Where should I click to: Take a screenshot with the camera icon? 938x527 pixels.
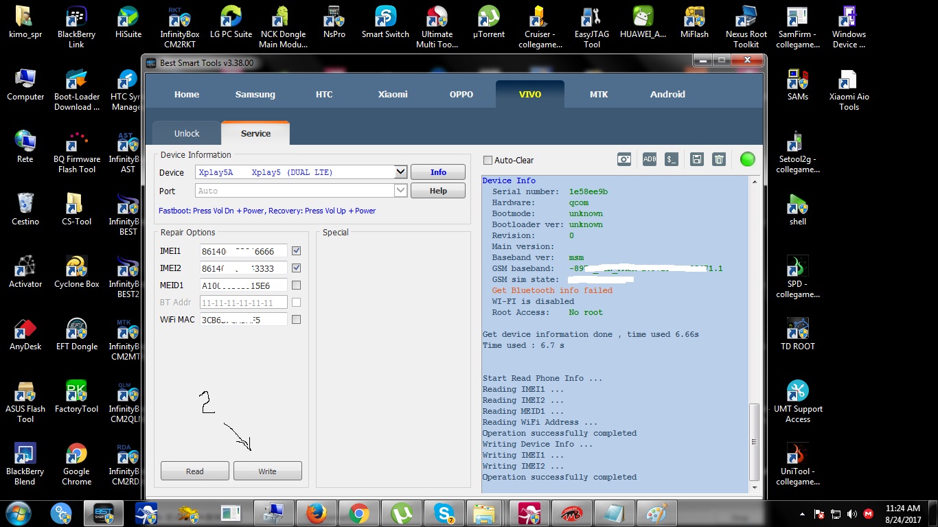point(624,159)
